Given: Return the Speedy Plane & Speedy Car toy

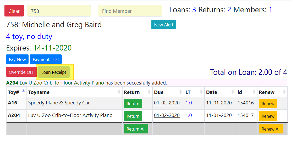Looking at the screenshot, I should click(133, 104).
